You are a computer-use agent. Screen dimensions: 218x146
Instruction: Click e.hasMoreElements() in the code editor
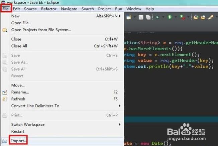[x=150, y=49]
